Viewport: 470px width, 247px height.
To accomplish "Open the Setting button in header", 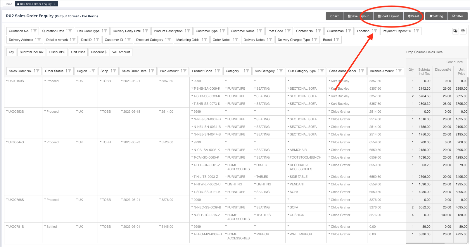I will pyautogui.click(x=436, y=16).
